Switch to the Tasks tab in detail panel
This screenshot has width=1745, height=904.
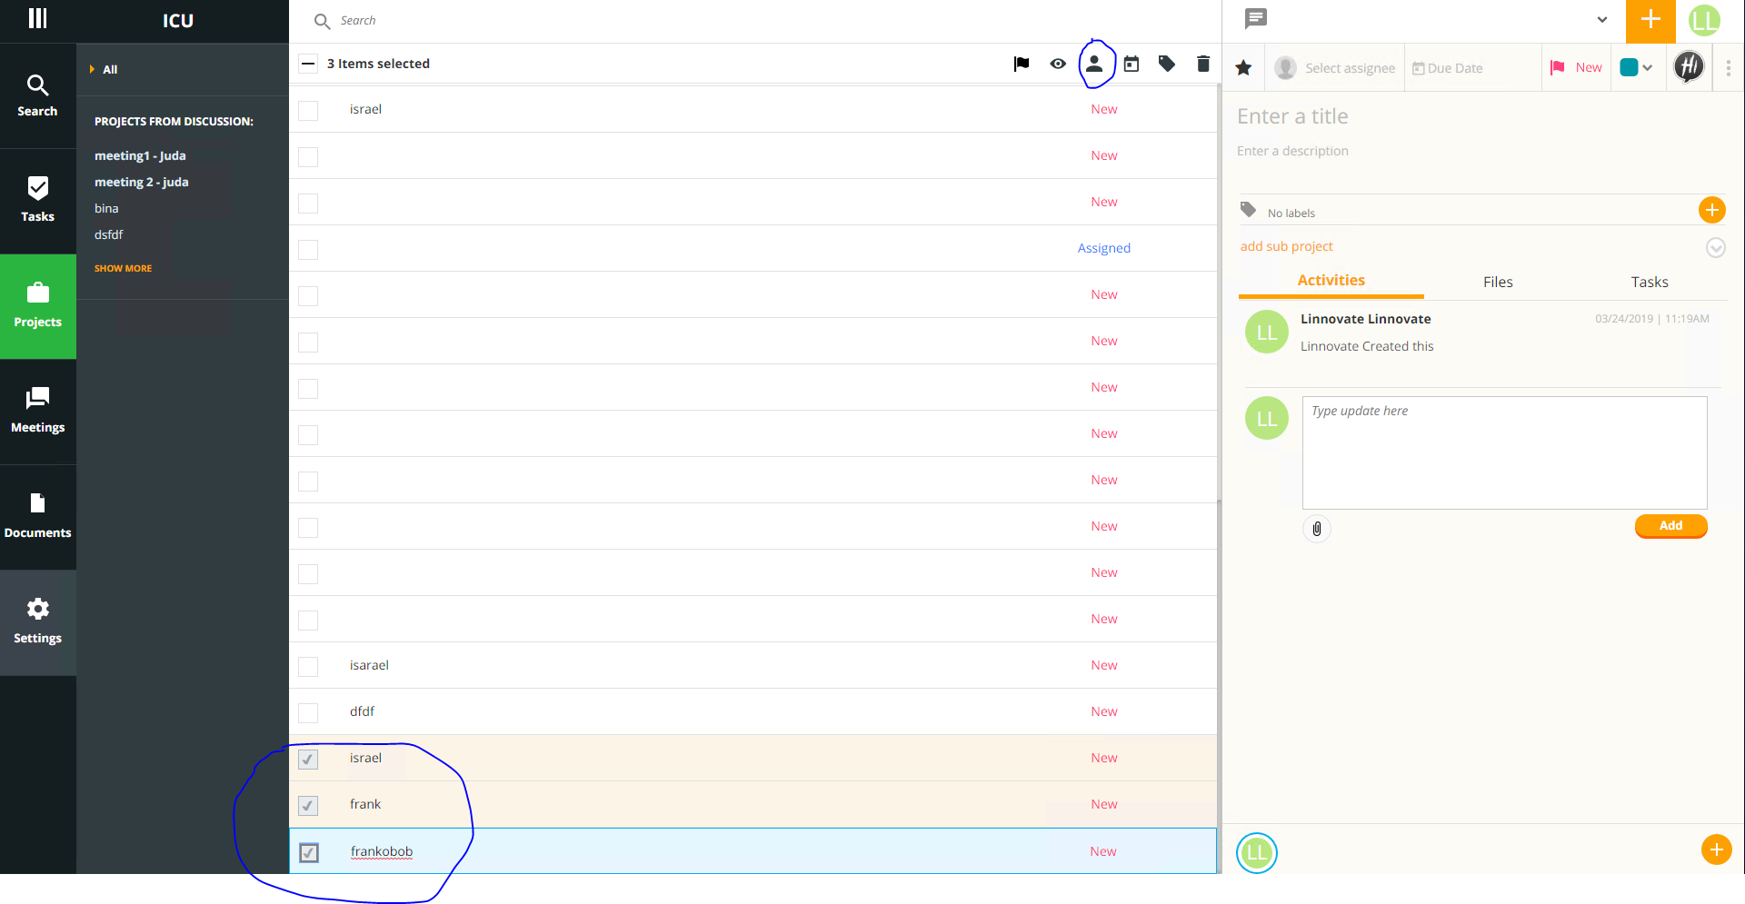point(1650,282)
